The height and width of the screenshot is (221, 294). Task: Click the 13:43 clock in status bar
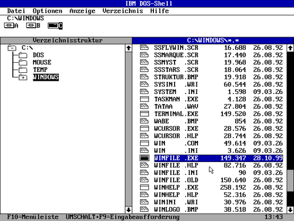click(273, 217)
